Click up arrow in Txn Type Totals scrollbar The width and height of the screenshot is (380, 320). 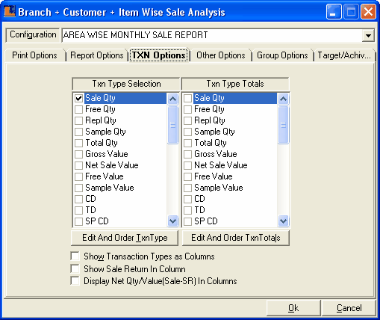[x=283, y=99]
